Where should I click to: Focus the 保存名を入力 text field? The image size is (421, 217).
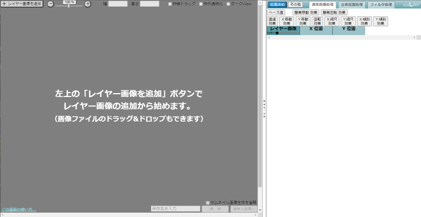coord(176,209)
